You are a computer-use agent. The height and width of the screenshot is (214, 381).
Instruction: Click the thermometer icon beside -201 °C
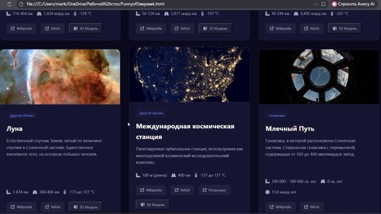(x=332, y=14)
